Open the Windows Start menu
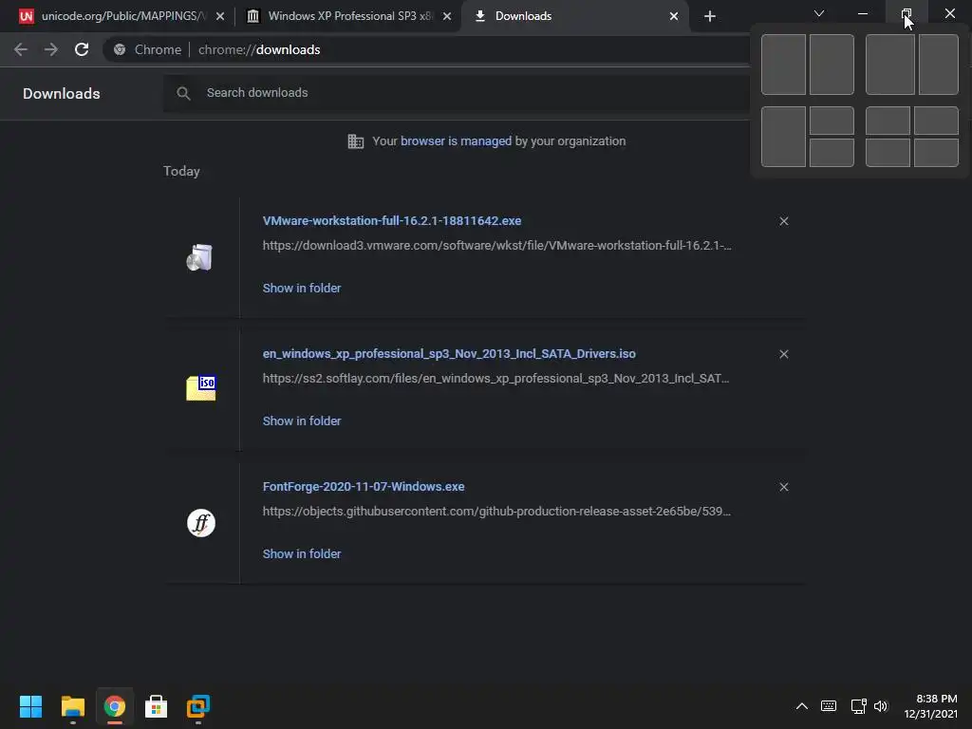Image resolution: width=972 pixels, height=729 pixels. tap(30, 706)
